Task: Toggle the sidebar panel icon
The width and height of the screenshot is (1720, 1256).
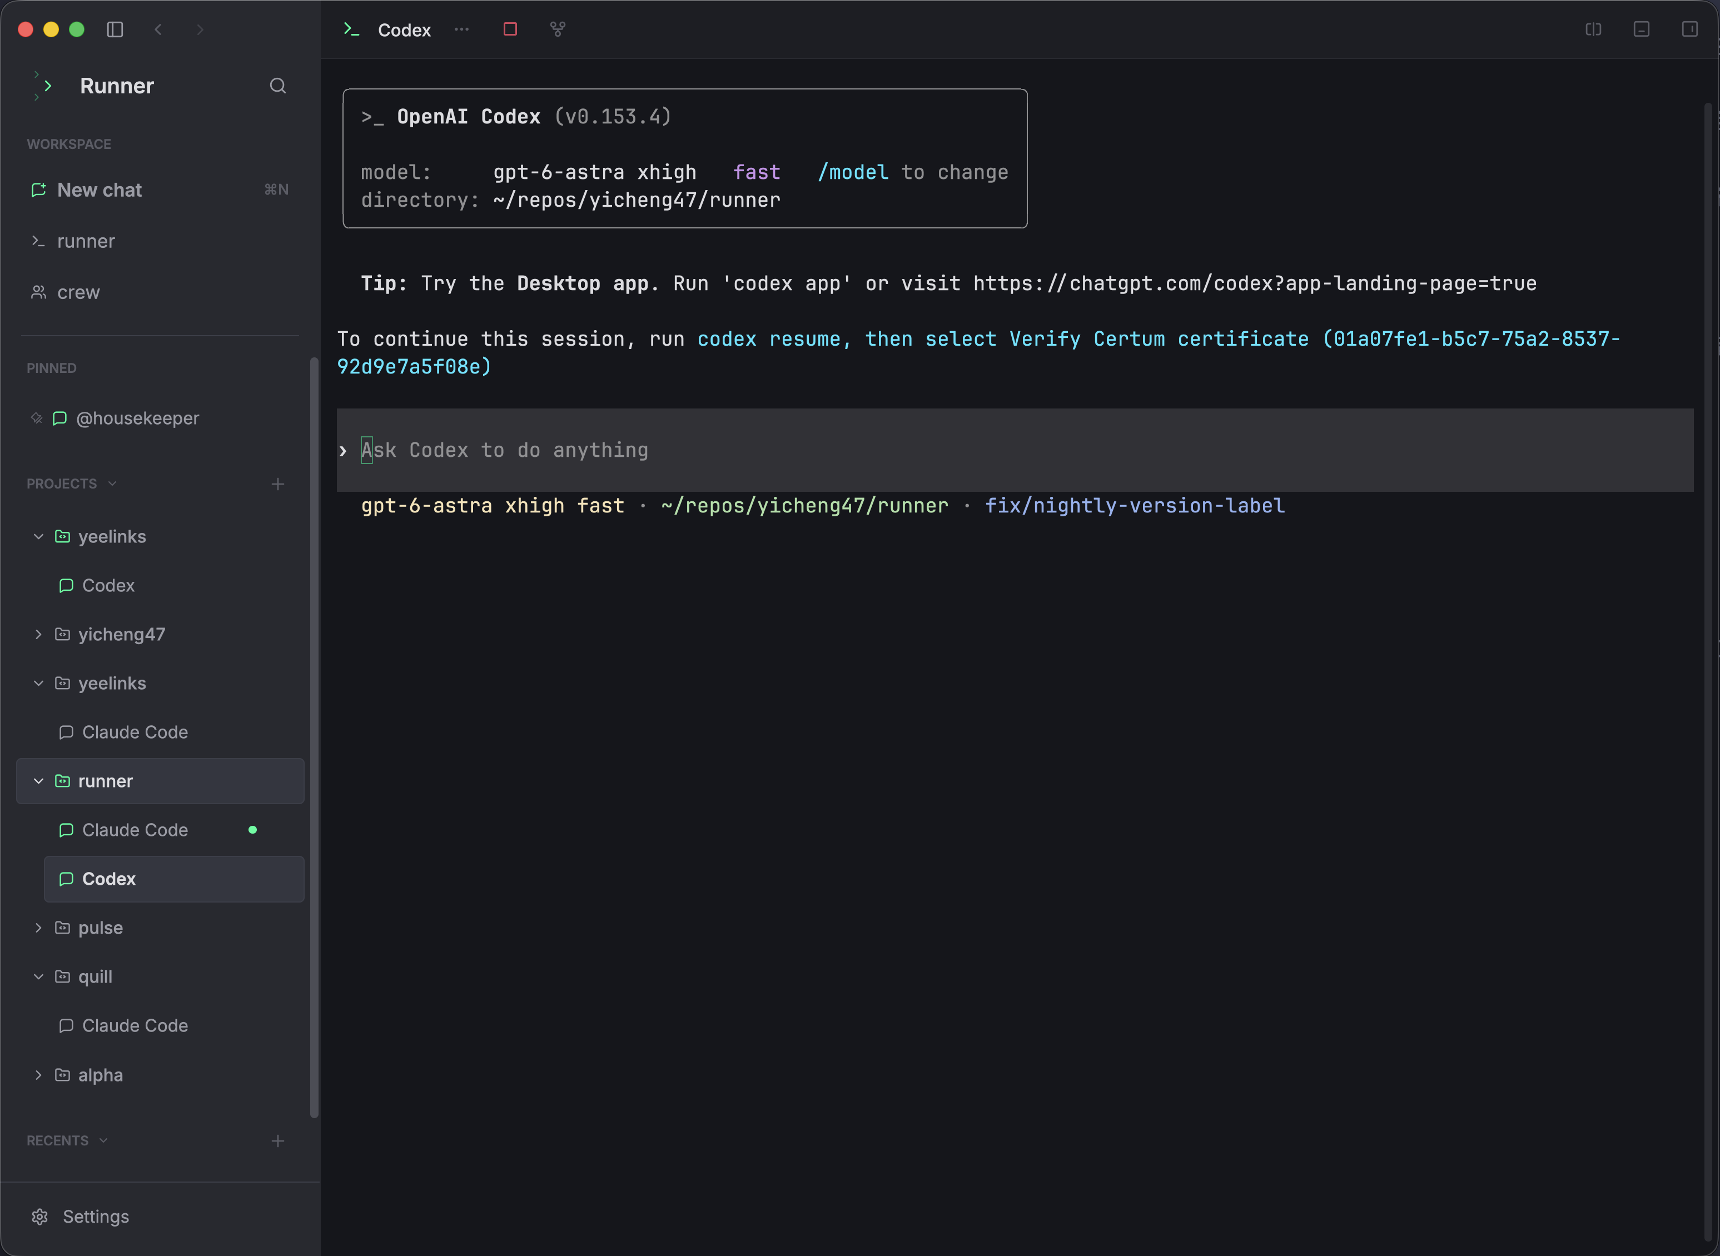Action: coord(115,29)
